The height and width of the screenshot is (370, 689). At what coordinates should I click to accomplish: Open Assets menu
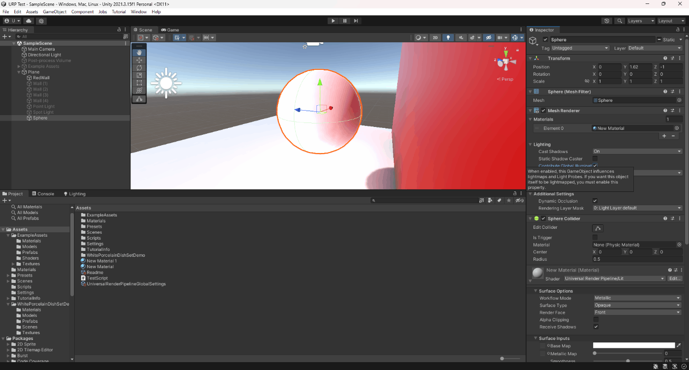(x=32, y=12)
